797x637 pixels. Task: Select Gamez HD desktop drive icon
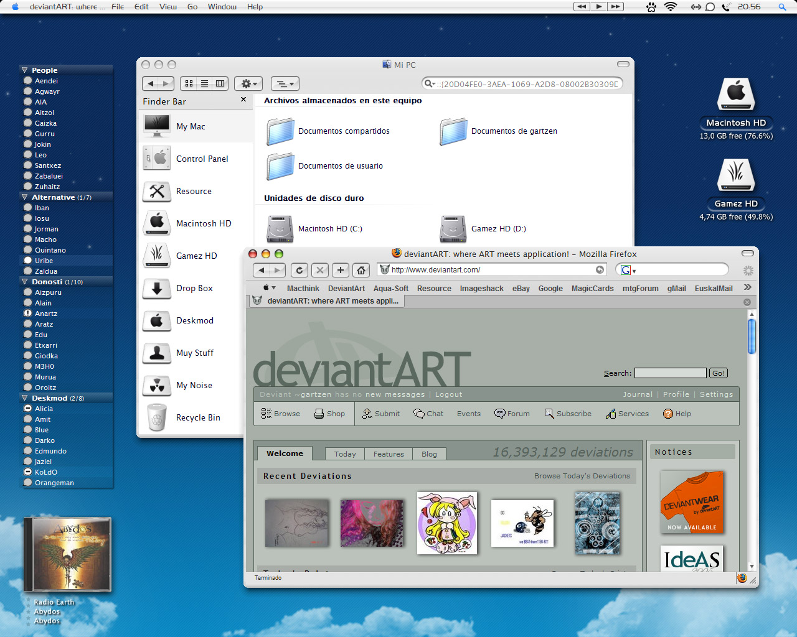(736, 175)
